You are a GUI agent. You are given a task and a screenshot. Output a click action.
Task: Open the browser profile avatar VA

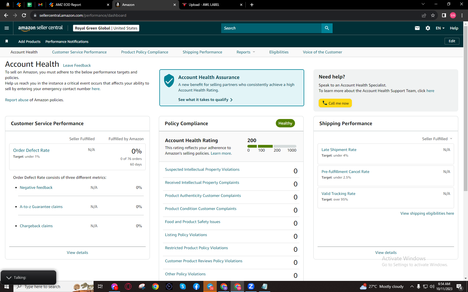coord(453,15)
